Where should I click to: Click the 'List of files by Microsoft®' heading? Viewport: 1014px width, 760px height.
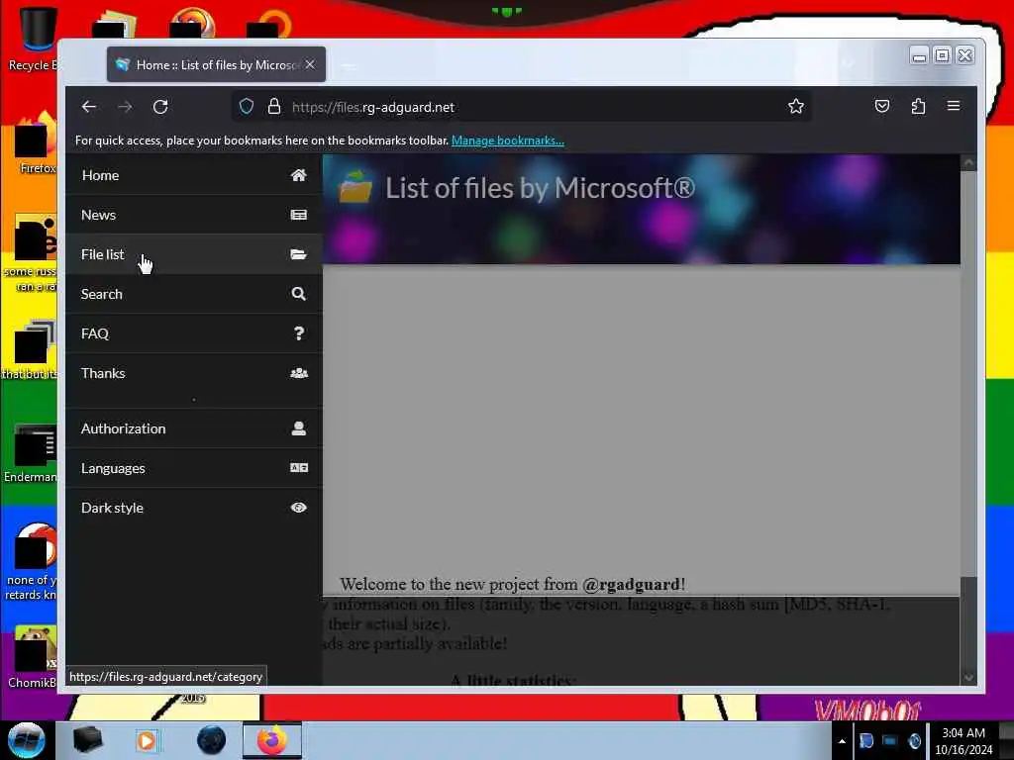pos(540,188)
